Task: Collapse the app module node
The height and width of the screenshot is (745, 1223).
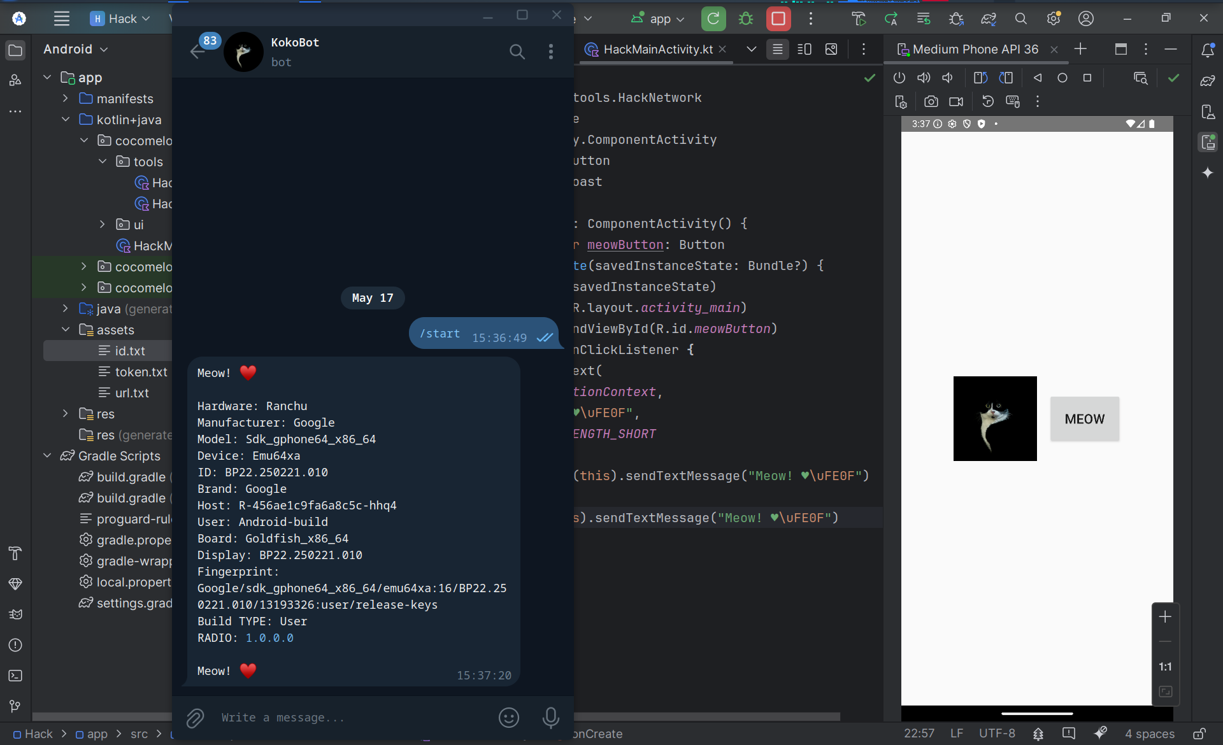Action: pyautogui.click(x=47, y=77)
